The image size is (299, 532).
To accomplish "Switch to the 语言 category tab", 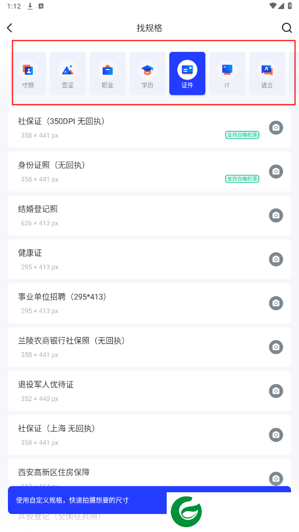I will (x=267, y=74).
